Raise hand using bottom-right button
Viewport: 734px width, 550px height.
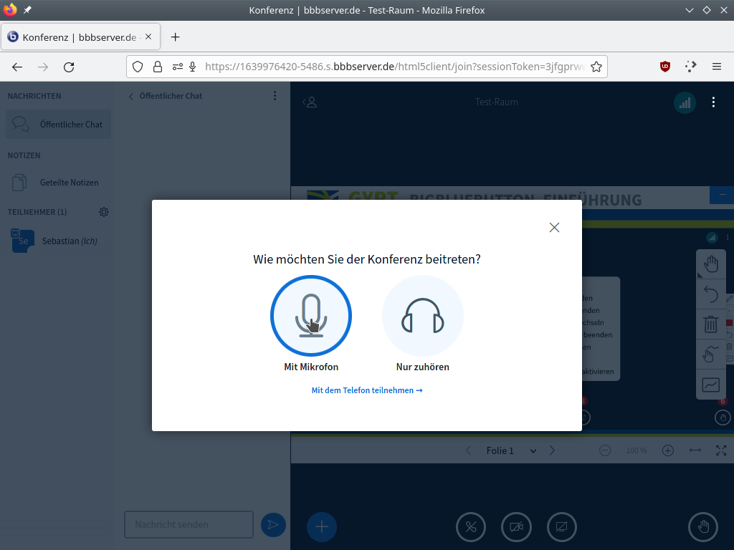pos(703,527)
